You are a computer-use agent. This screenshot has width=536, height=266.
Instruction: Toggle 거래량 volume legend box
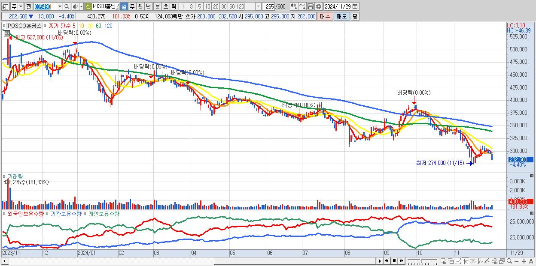(x=4, y=176)
